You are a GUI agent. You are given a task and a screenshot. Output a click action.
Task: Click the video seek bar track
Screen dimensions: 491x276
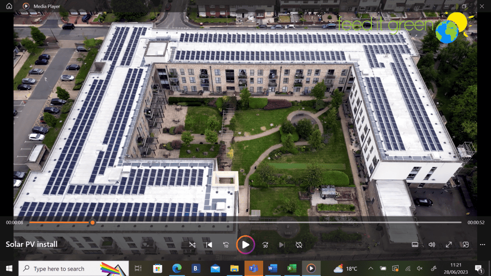click(276, 223)
